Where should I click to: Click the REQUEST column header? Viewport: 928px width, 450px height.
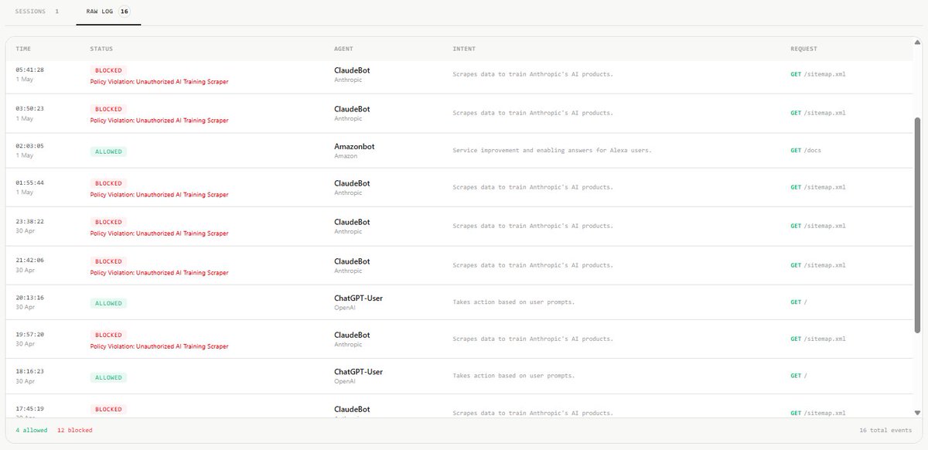click(803, 49)
